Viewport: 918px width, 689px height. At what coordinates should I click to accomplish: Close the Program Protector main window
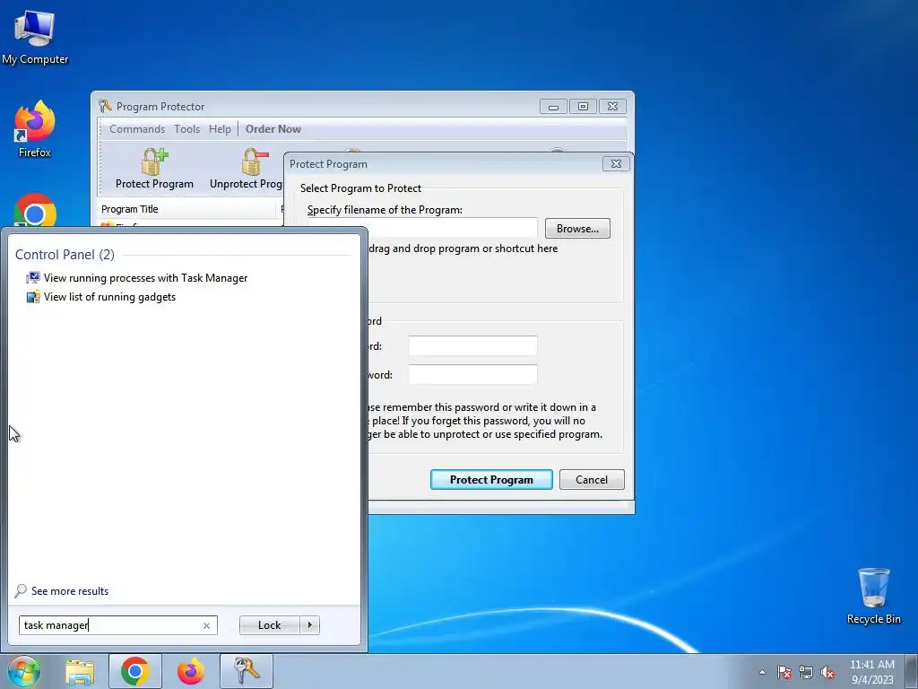(612, 106)
